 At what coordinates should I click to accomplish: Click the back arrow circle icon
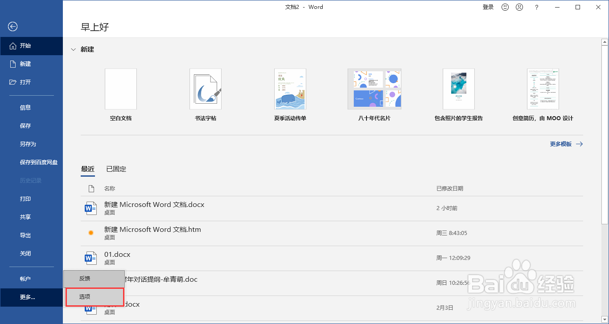point(12,27)
